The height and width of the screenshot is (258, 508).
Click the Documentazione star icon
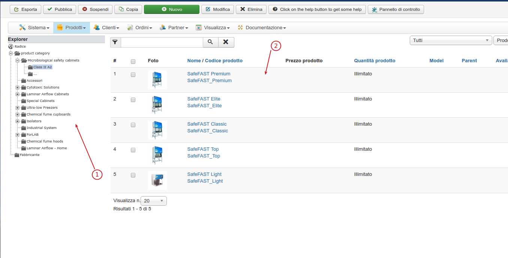pos(240,27)
